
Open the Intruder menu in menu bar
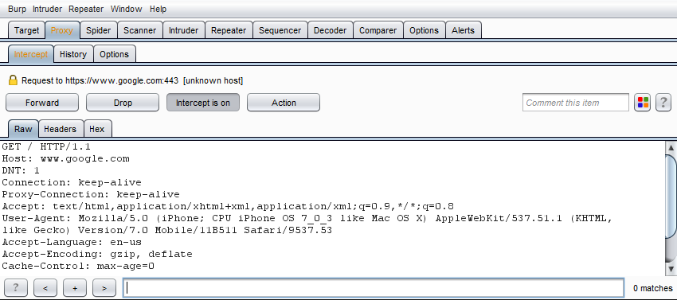(x=48, y=9)
